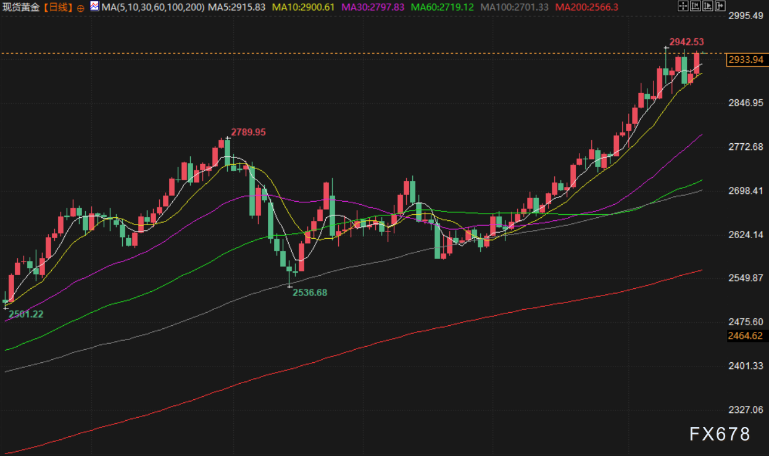Image resolution: width=769 pixels, height=456 pixels.
Task: Select the green MA60 legend value
Action: (442, 7)
